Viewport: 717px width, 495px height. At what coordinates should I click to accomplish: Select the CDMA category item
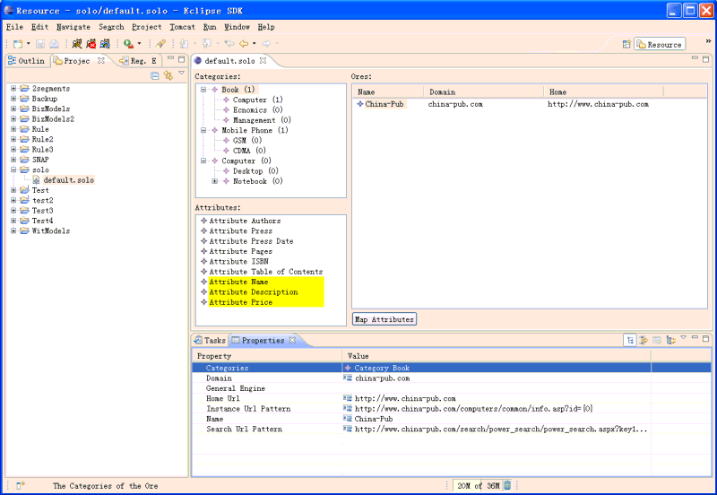249,151
